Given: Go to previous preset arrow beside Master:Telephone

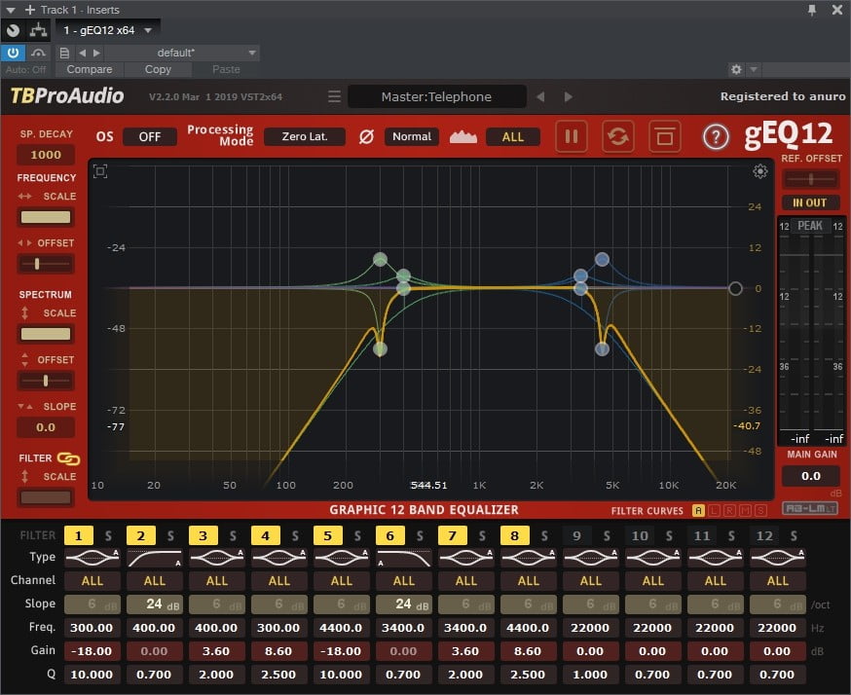Looking at the screenshot, I should 540,96.
